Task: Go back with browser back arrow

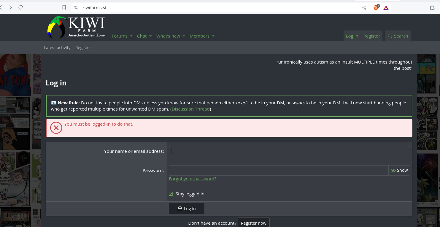Action: 1,7
